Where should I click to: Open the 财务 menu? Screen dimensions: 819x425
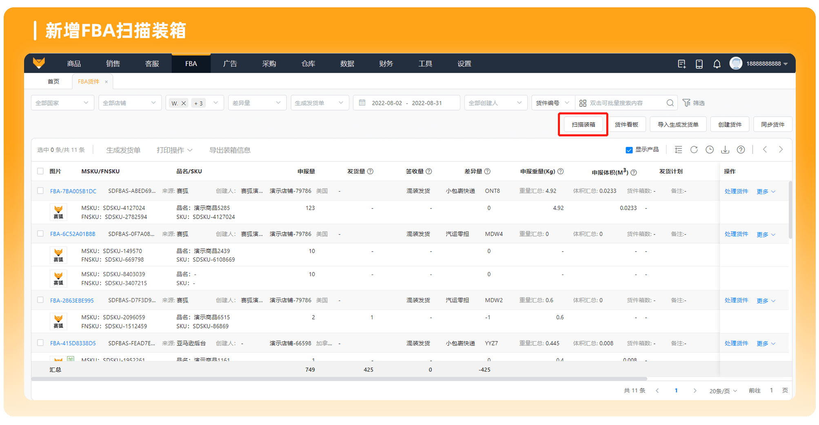point(386,64)
